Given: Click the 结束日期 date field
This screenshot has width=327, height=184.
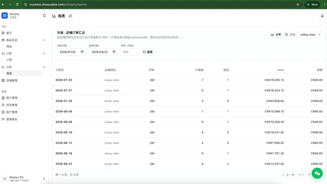Looking at the screenshot, I should click(104, 52).
